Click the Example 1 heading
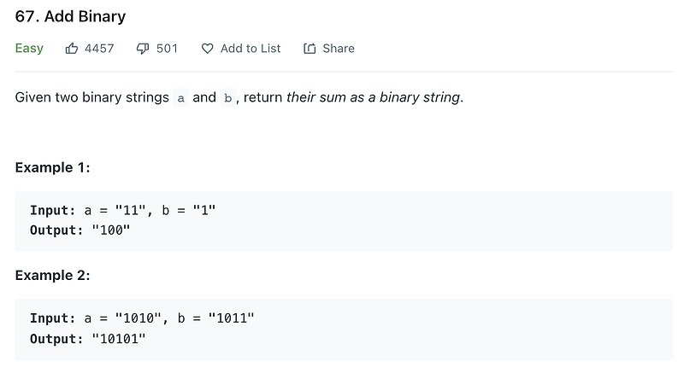 tap(52, 167)
